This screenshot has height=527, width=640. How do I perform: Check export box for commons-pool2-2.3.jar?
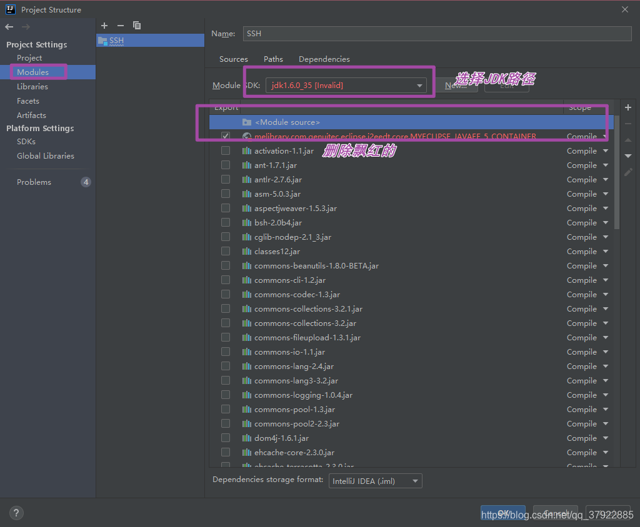[x=225, y=423]
